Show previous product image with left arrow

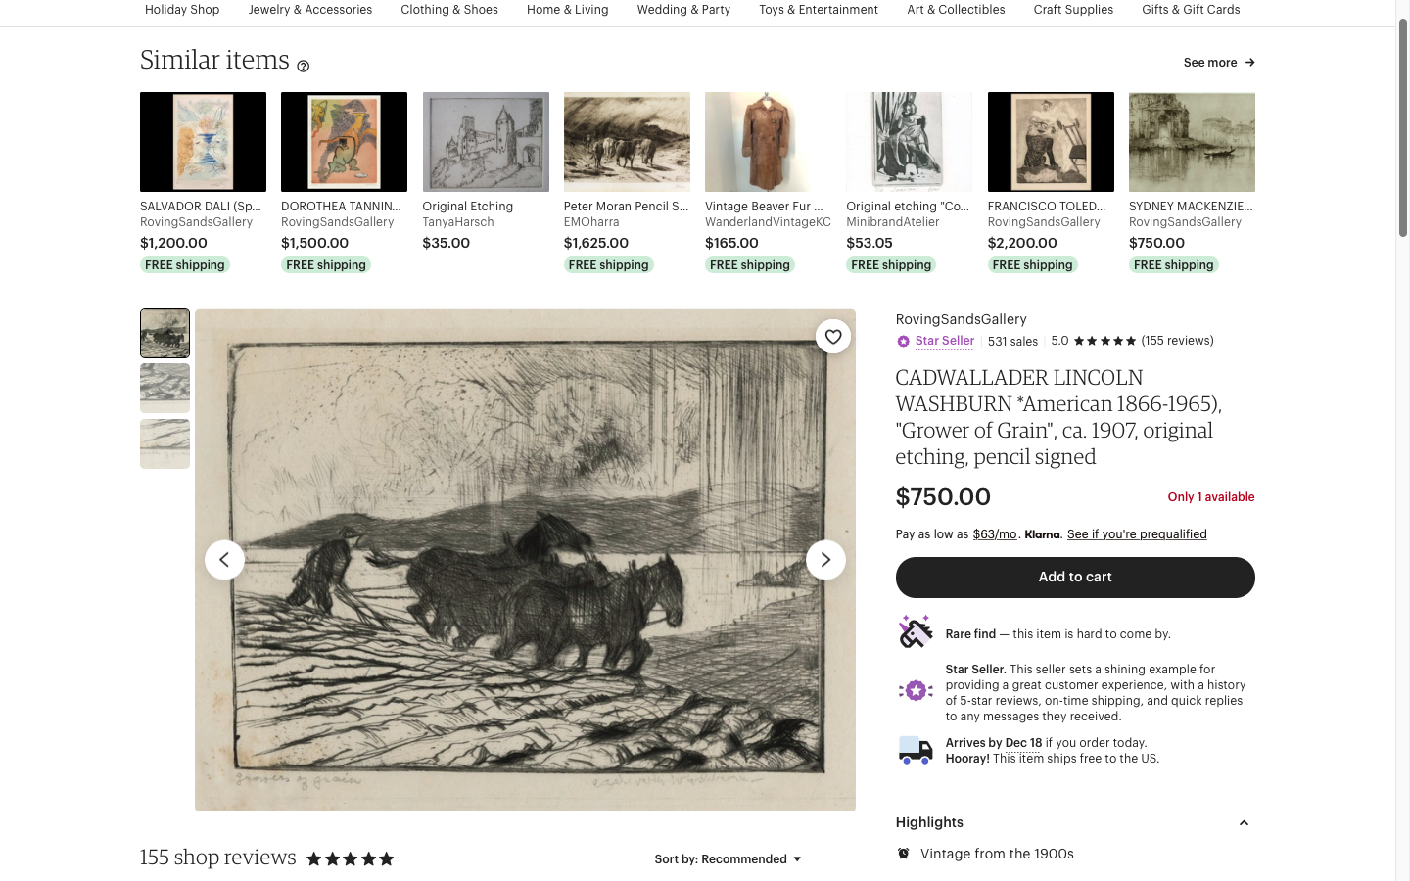coord(224,560)
